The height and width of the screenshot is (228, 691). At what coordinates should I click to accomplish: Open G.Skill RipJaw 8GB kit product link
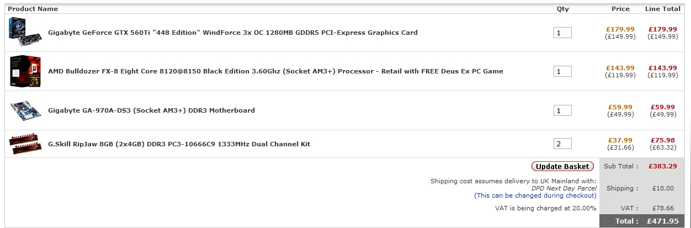179,144
